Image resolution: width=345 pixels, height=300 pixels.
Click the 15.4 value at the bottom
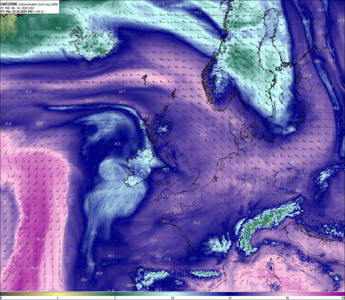(110, 291)
